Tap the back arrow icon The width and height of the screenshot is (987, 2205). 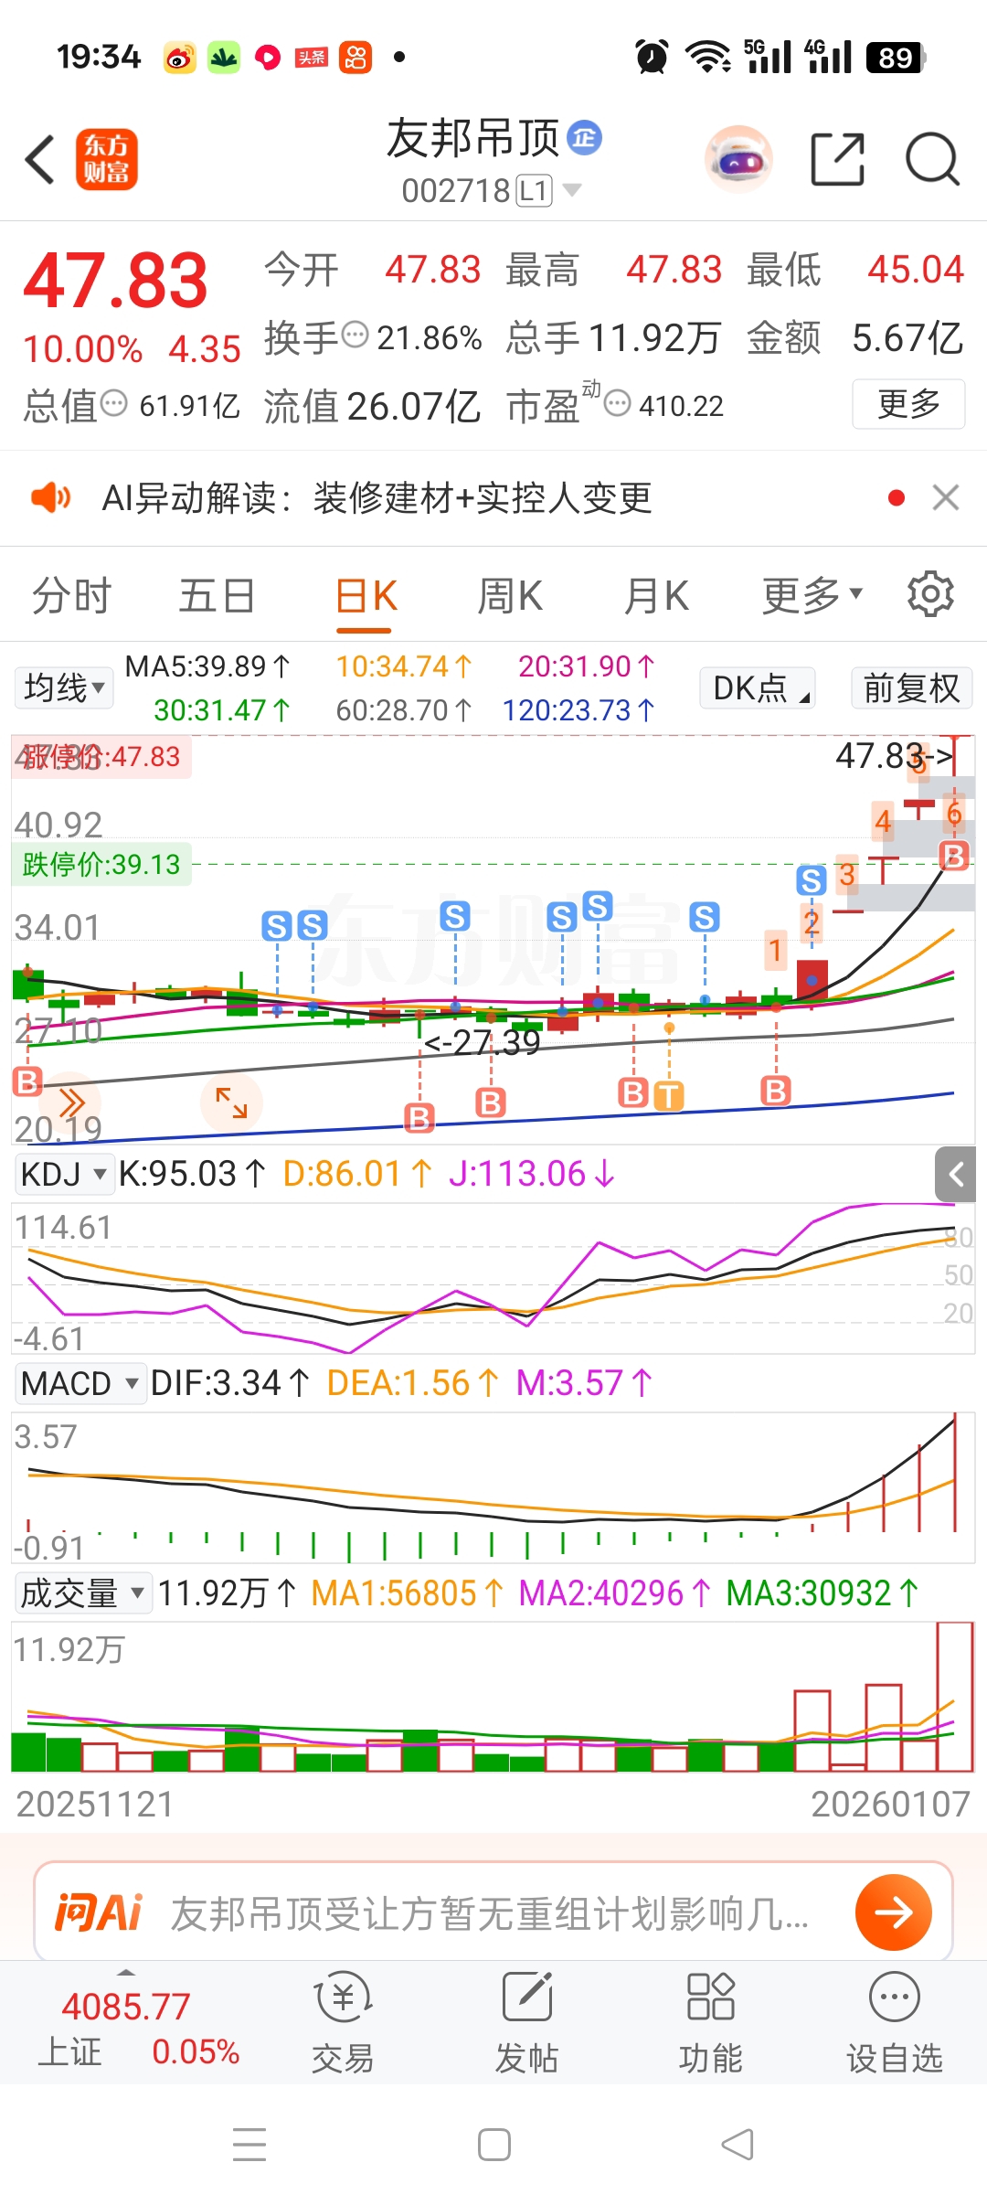click(x=40, y=159)
